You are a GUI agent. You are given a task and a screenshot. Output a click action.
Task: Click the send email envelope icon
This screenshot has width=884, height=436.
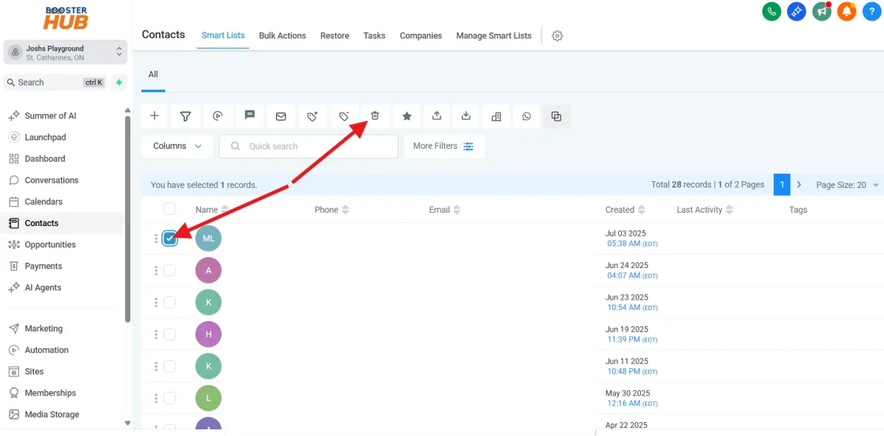pyautogui.click(x=281, y=116)
